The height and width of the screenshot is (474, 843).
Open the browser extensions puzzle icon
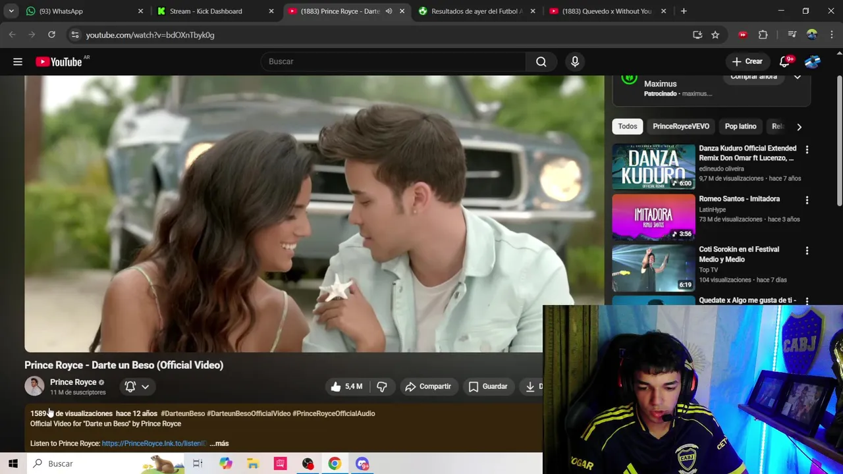coord(763,35)
